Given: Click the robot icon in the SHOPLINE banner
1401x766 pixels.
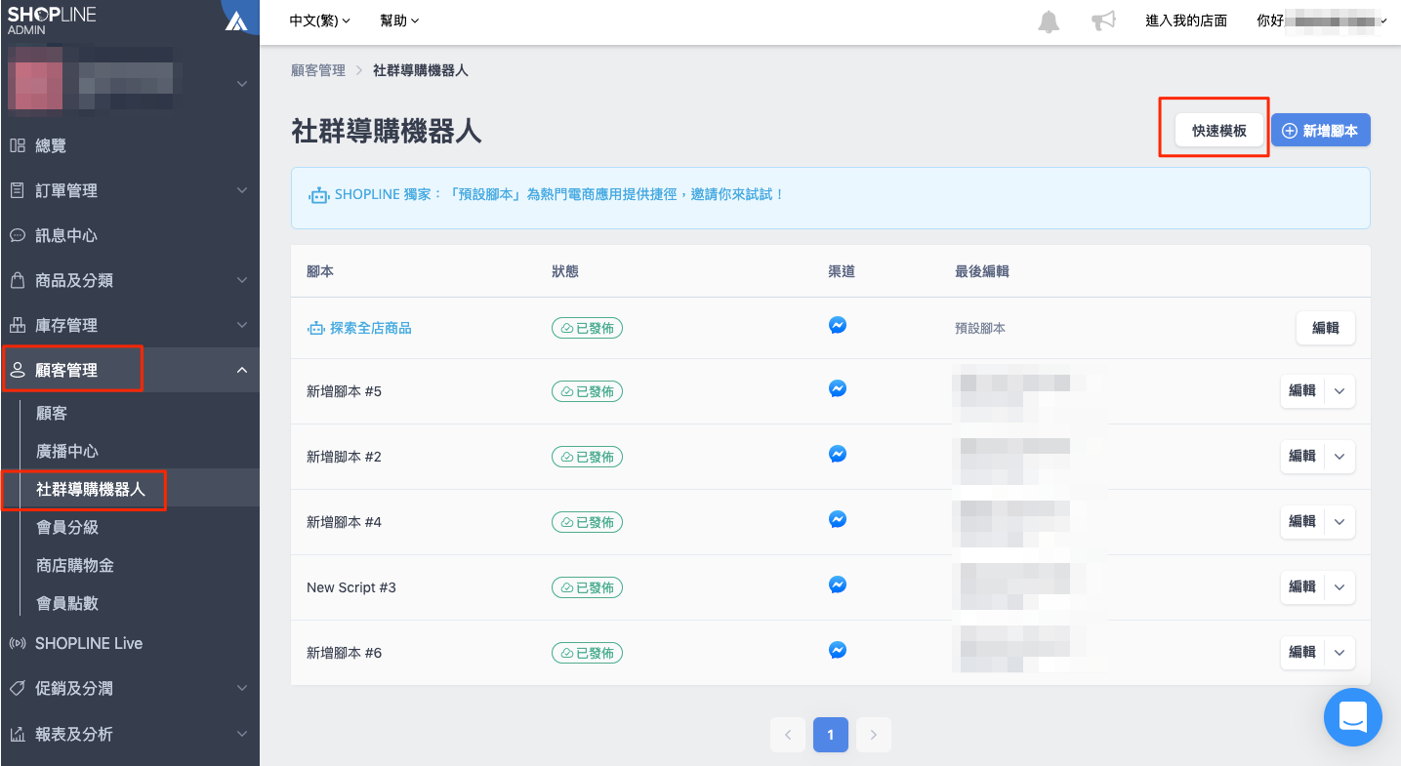Looking at the screenshot, I should point(318,195).
